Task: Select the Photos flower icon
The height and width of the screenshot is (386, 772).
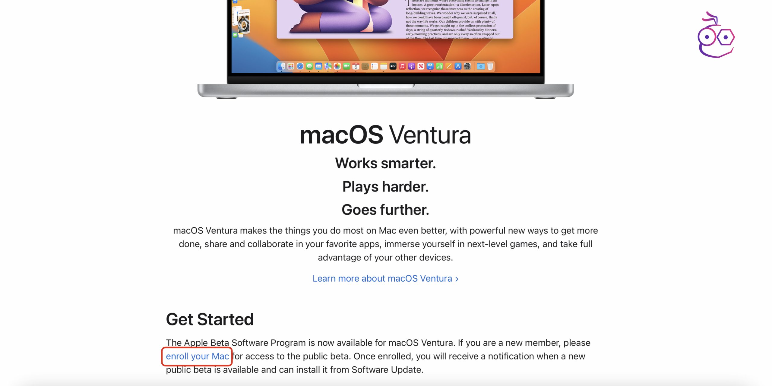Action: point(337,66)
